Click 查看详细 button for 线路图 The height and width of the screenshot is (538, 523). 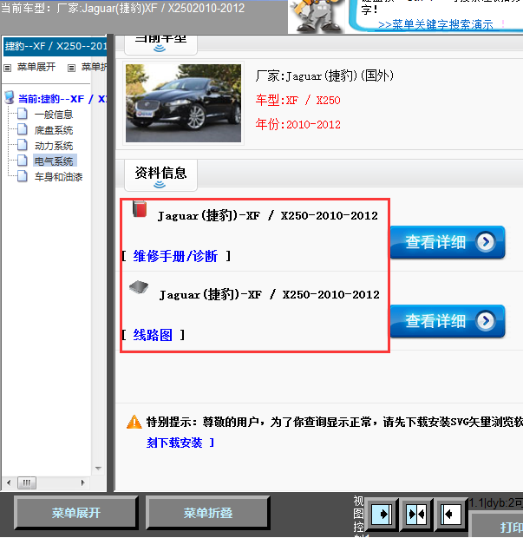point(448,321)
